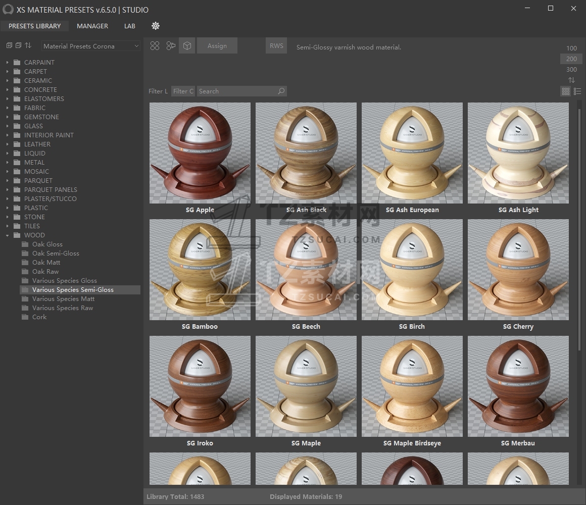Screen dimensions: 586x505
Task: Click the circles-and-rectangle selection icon
Action: 171,46
